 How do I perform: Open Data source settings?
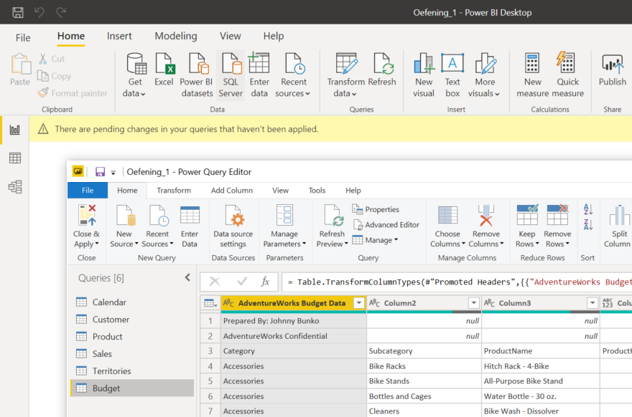[233, 226]
